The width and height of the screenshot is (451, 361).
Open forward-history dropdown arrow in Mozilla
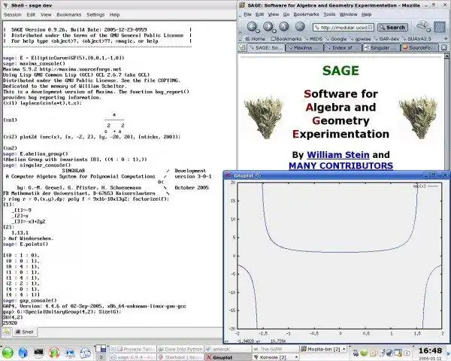(x=274, y=31)
